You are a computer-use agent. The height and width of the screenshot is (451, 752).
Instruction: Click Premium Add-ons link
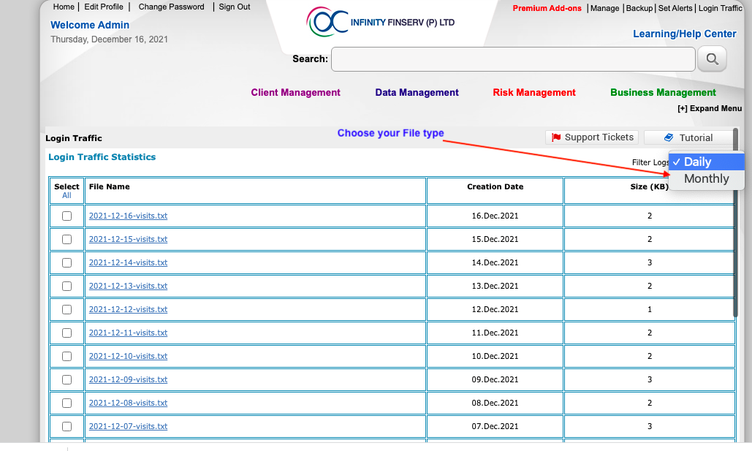[547, 8]
